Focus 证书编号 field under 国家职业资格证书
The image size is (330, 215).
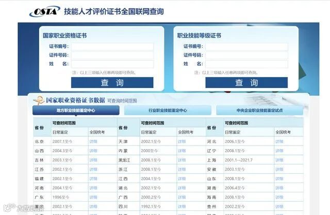[x=112, y=47]
